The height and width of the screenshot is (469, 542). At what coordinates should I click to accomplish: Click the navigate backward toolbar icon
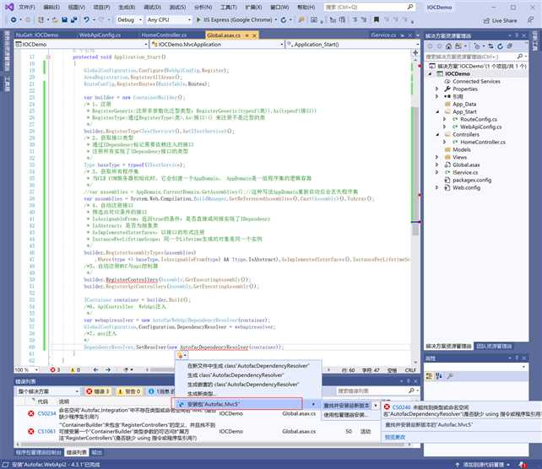[x=14, y=20]
